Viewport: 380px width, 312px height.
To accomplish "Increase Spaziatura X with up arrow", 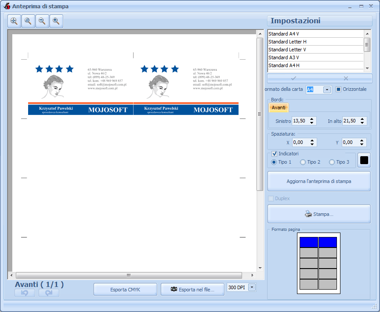I will pyautogui.click(x=312, y=140).
